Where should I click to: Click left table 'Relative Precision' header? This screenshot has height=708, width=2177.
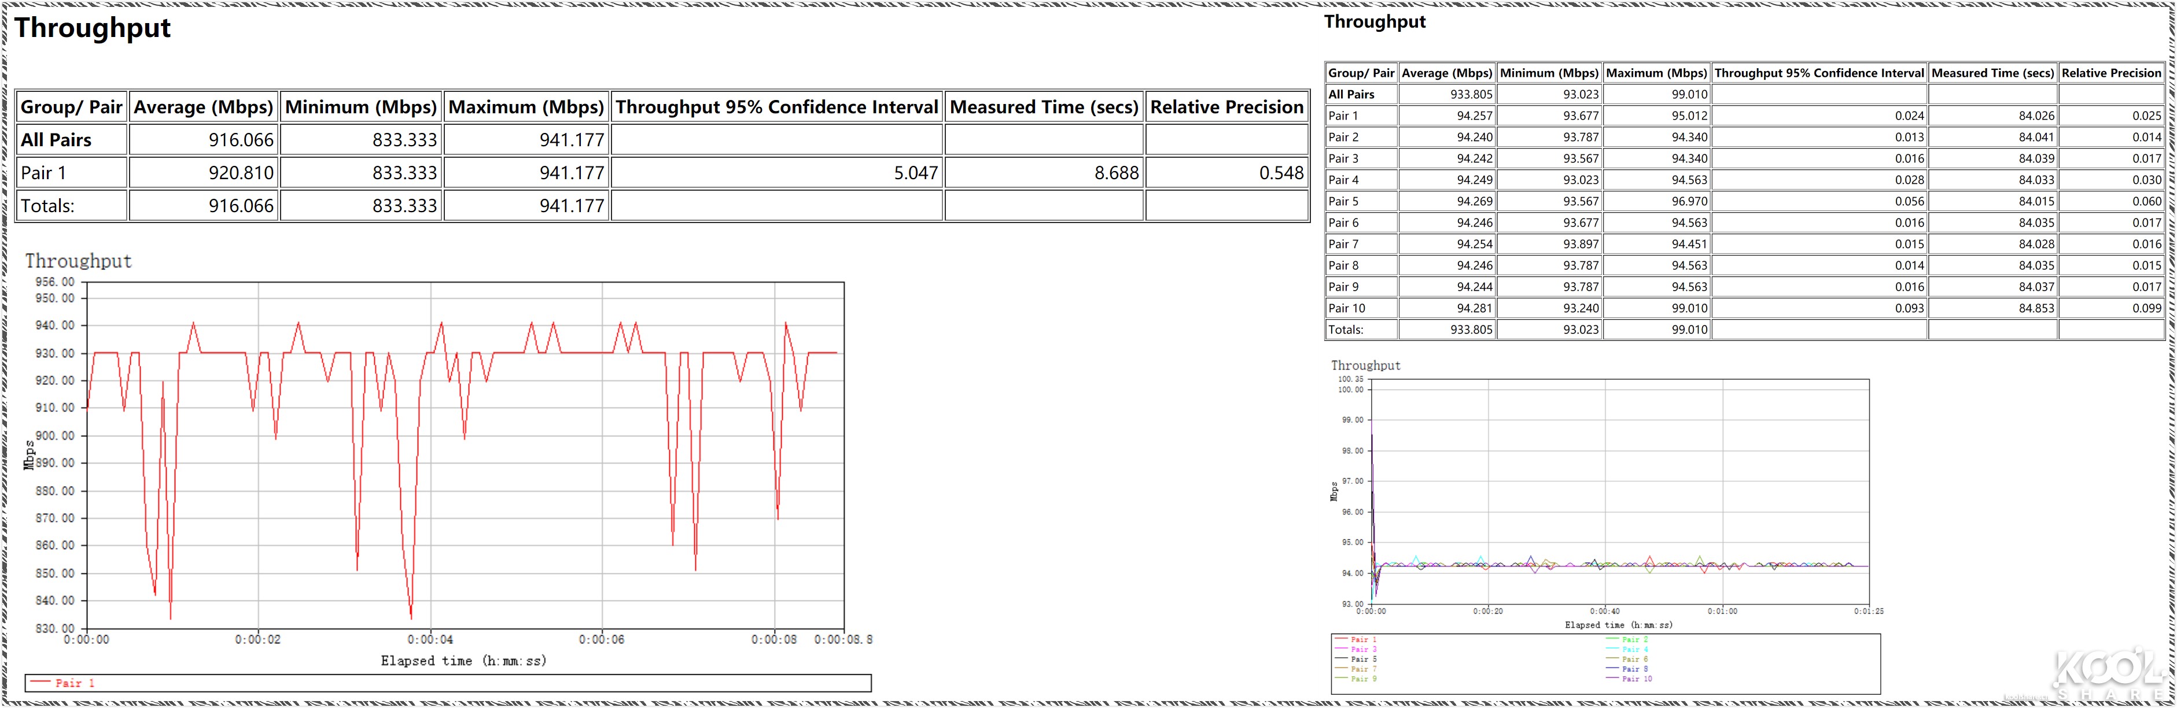[1226, 107]
